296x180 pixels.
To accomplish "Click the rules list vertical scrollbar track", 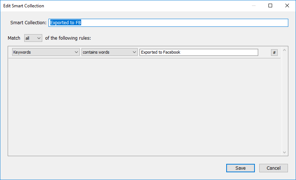I will pos(285,101).
